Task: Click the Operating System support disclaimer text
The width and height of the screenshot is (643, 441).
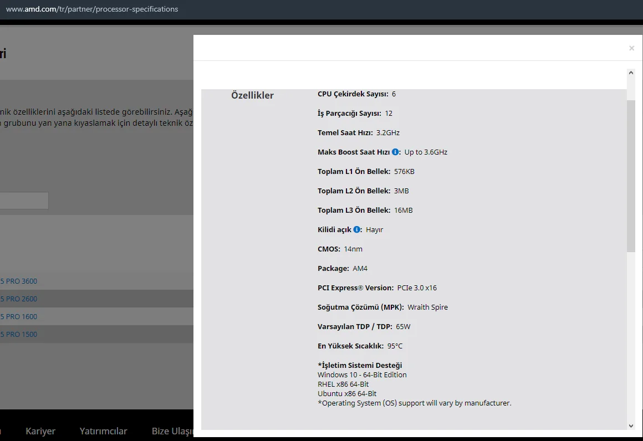Action: (414, 403)
